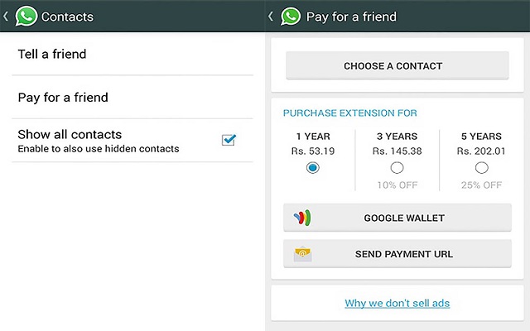530x331 pixels.
Task: Select the 5 Years radio option
Action: tap(481, 168)
